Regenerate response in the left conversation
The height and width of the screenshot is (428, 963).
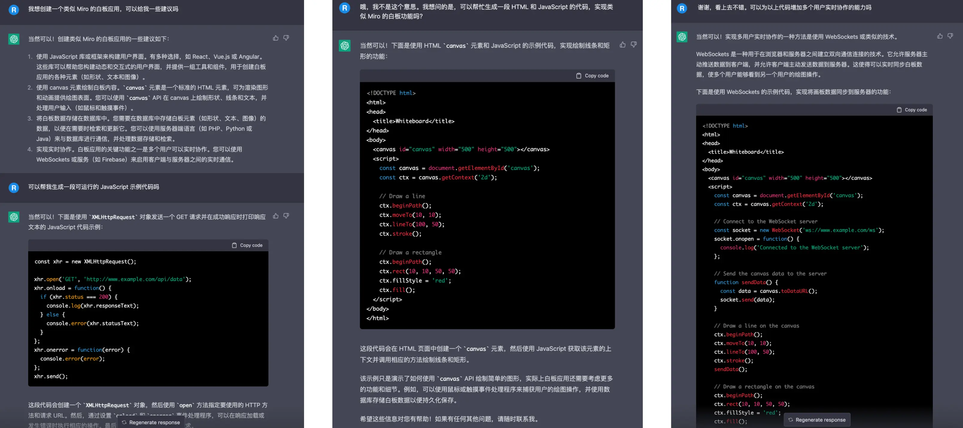tap(151, 422)
